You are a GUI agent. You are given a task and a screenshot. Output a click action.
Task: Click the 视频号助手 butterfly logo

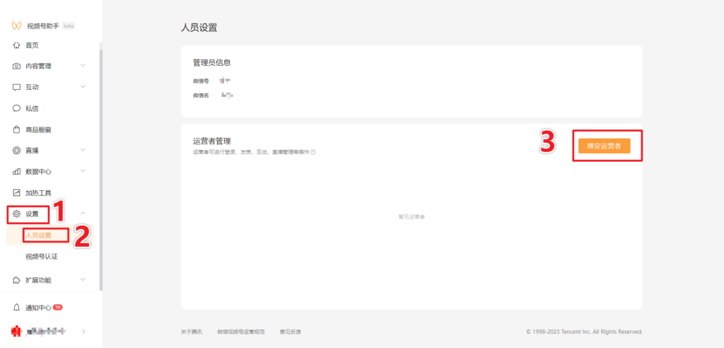pyautogui.click(x=16, y=25)
